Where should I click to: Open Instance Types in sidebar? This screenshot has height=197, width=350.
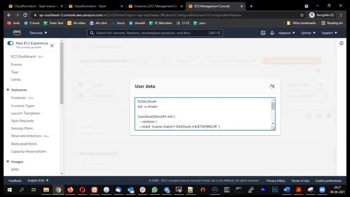click(x=23, y=106)
